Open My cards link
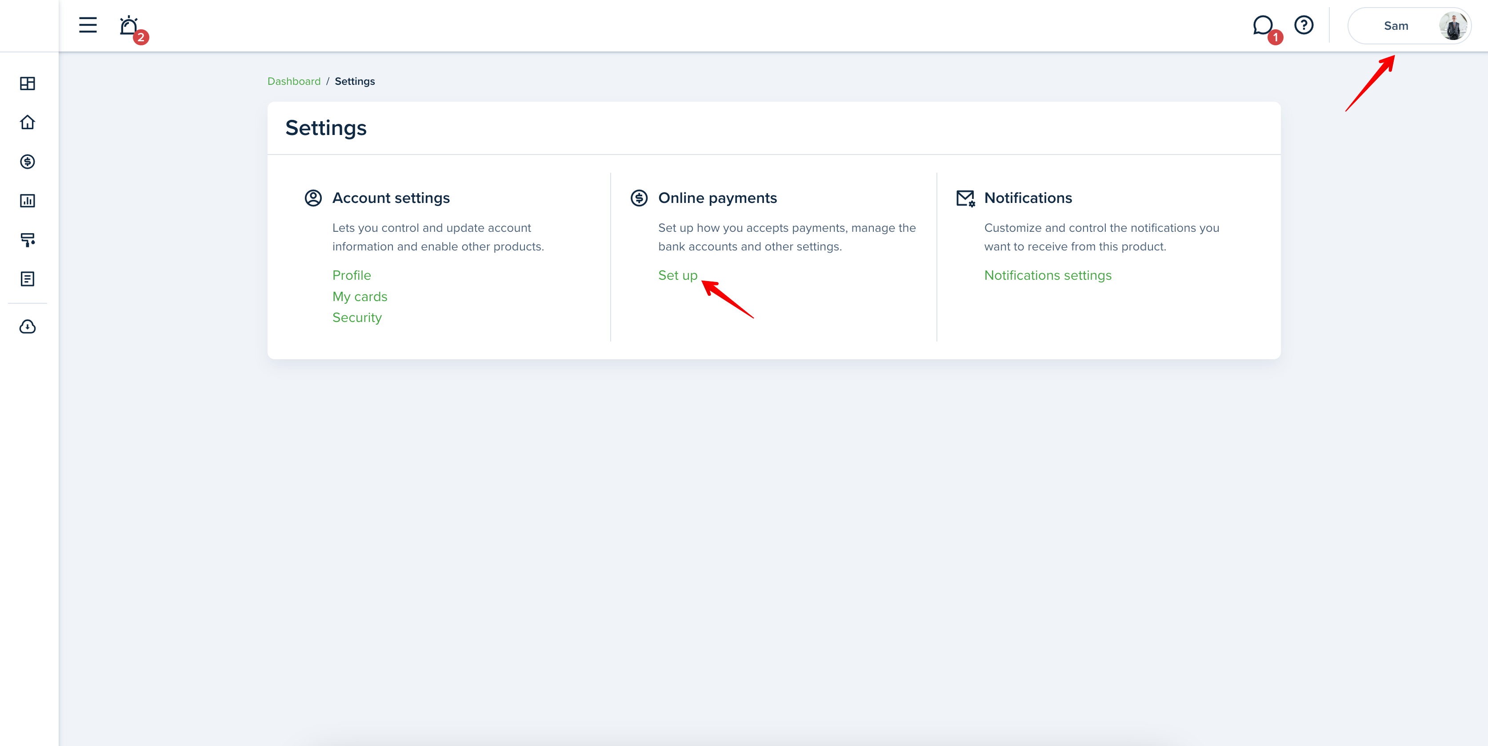Image resolution: width=1488 pixels, height=746 pixels. pyautogui.click(x=360, y=297)
